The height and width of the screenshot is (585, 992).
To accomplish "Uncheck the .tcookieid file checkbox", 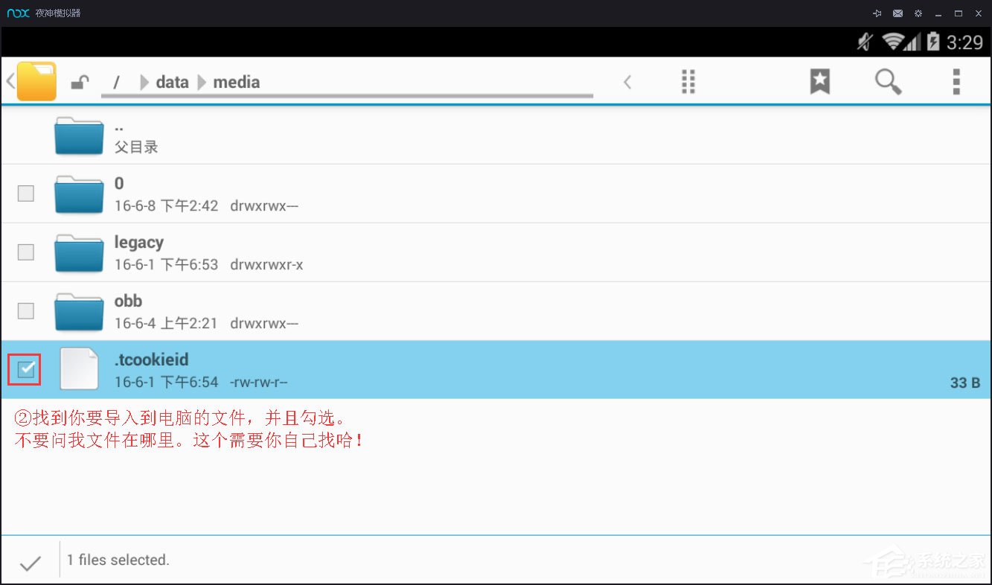I will tap(25, 368).
